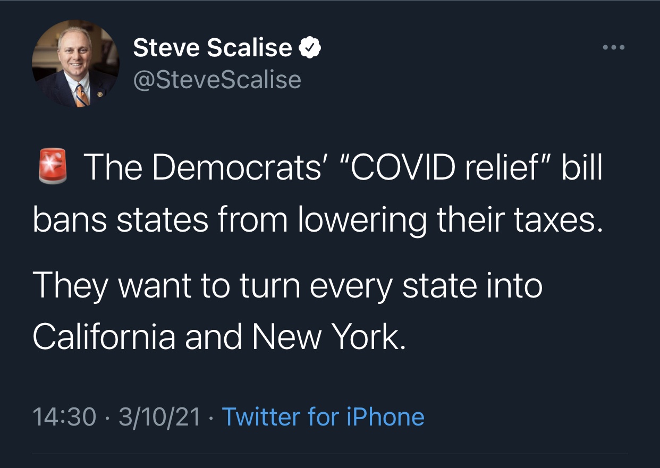Click the blue verified checkmark badge

(310, 48)
